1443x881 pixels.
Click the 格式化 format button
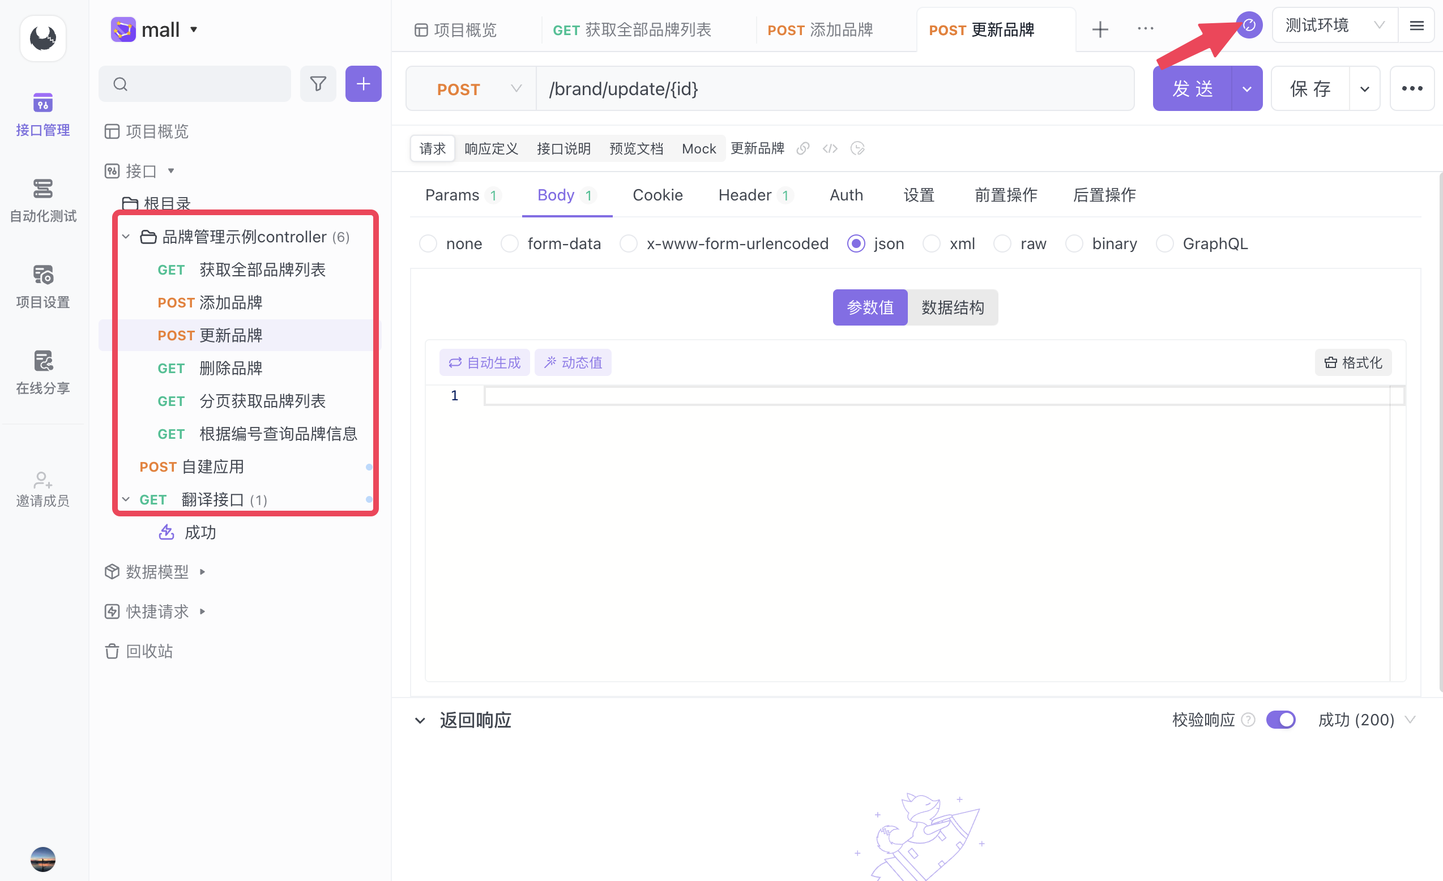click(x=1352, y=362)
